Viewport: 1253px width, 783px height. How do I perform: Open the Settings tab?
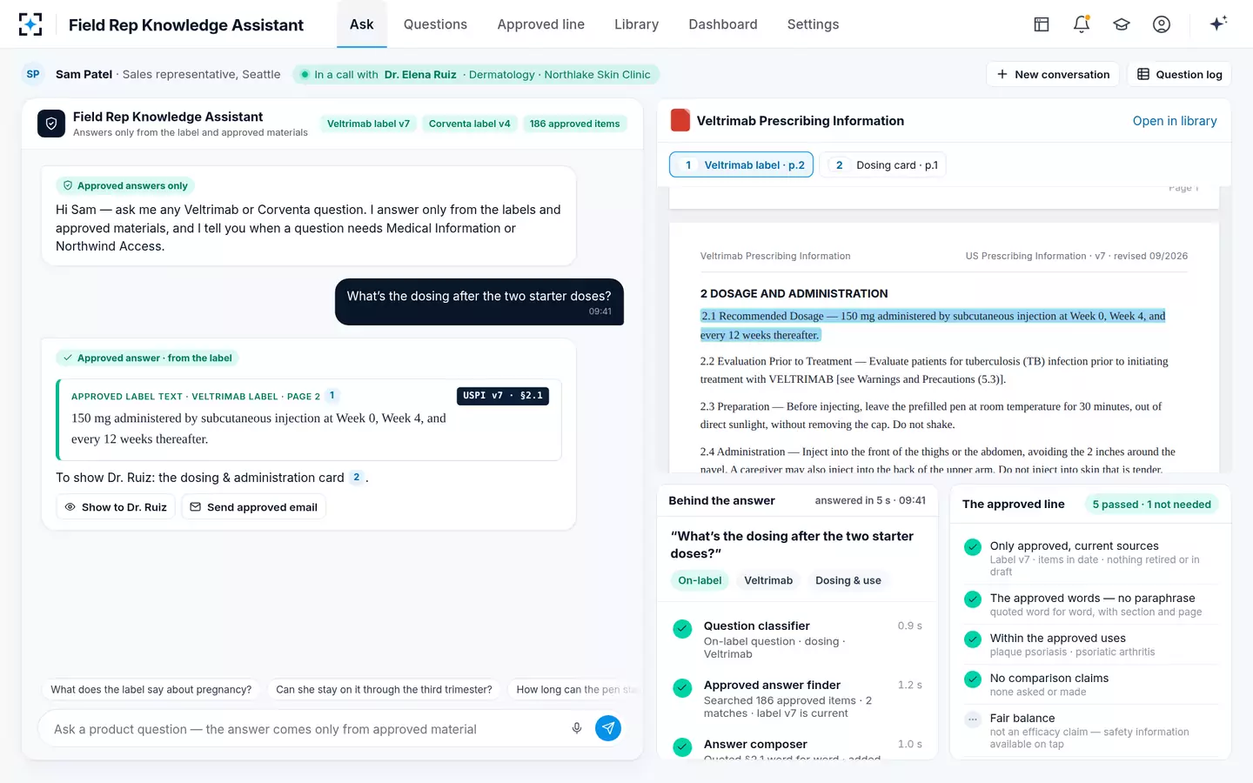[x=813, y=24]
